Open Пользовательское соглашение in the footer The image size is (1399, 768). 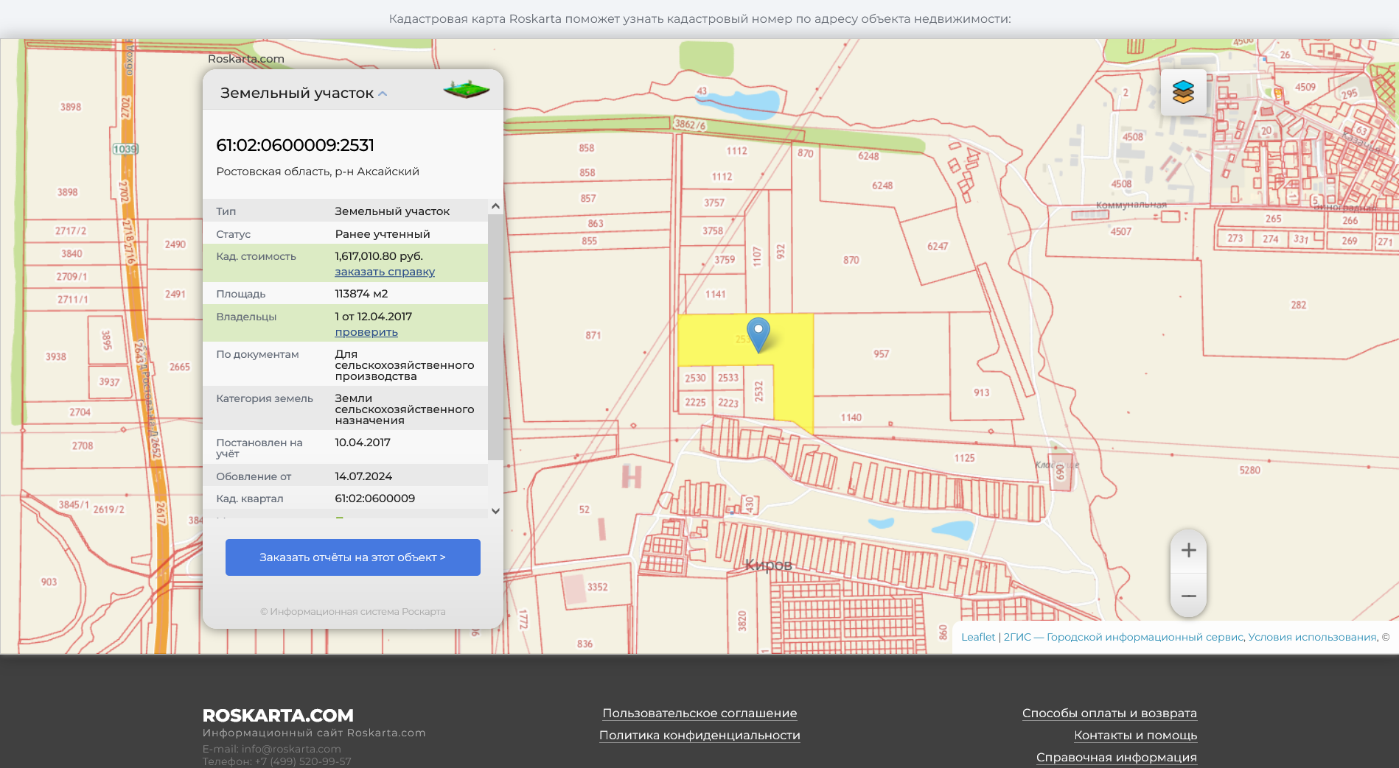699,712
